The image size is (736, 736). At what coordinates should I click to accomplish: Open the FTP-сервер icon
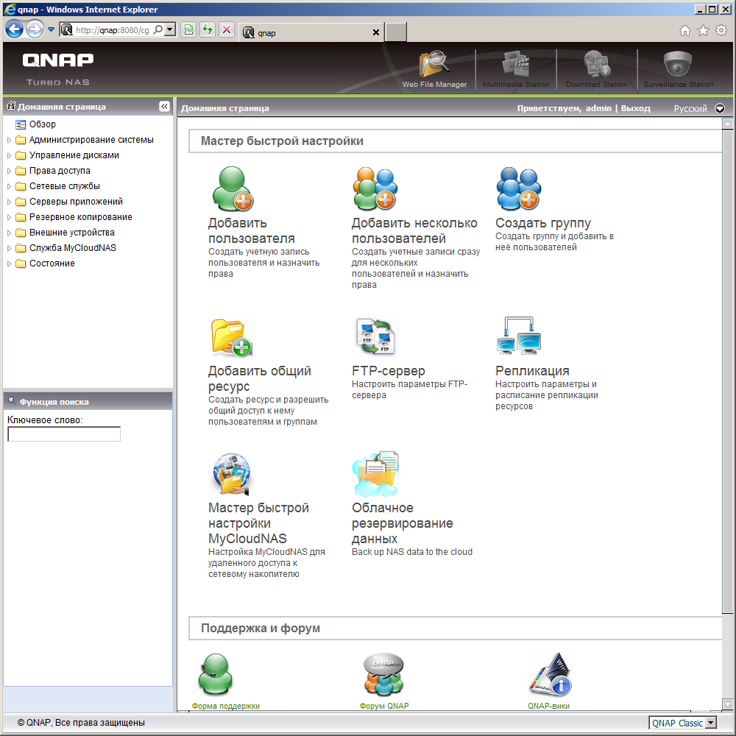pos(375,336)
